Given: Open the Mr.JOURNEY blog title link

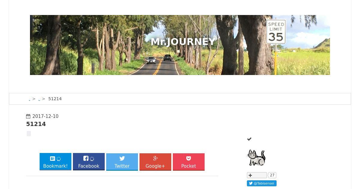Looking at the screenshot, I should click(x=183, y=42).
